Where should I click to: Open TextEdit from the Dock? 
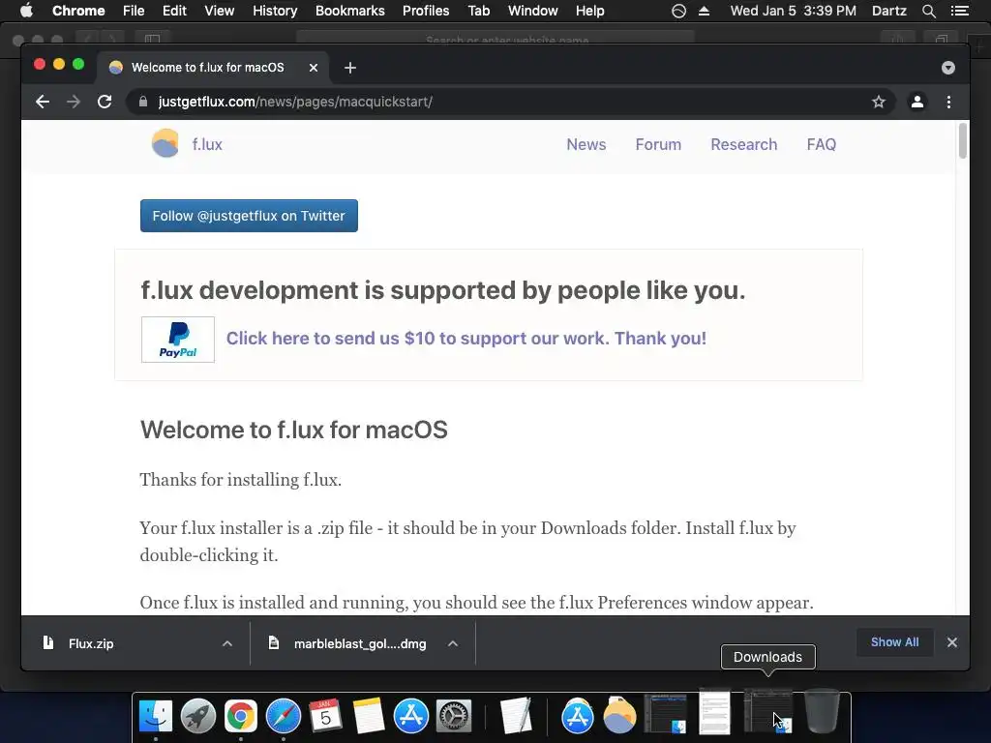(517, 716)
